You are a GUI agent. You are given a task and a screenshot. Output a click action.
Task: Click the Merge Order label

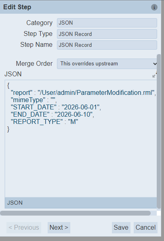[x=34, y=64]
